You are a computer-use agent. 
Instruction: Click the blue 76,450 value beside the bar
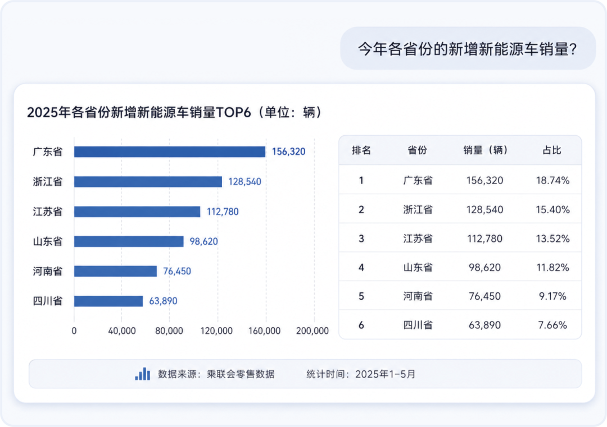click(177, 271)
